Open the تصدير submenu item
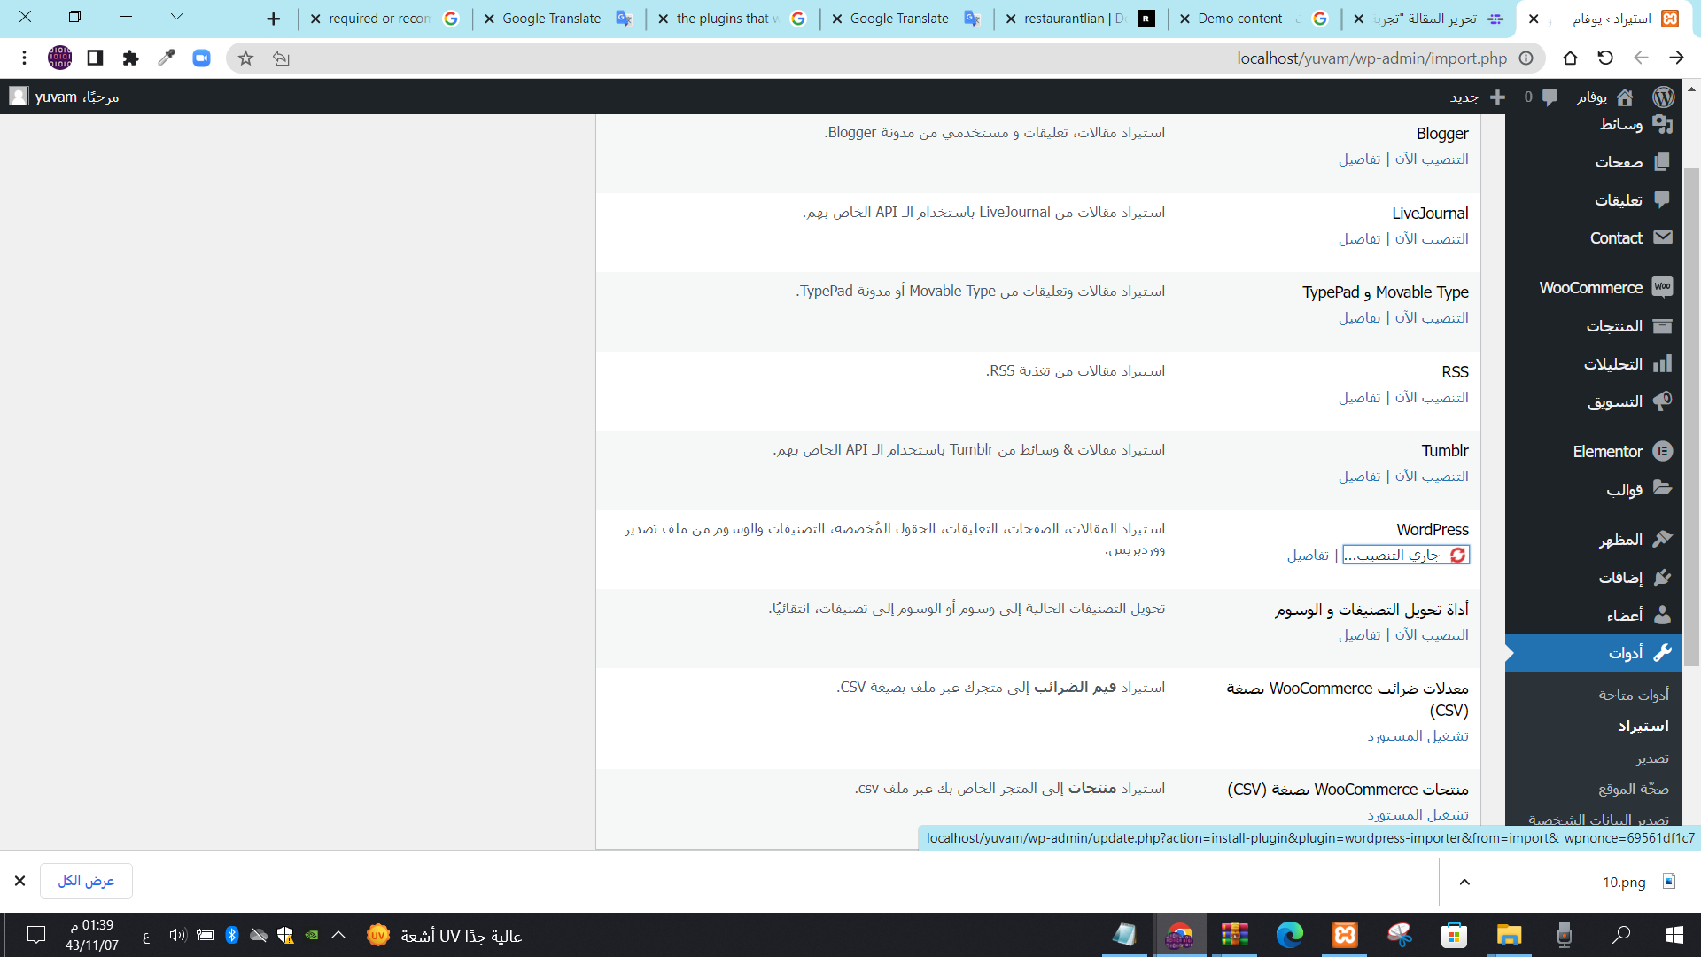The height and width of the screenshot is (957, 1701). (x=1652, y=759)
